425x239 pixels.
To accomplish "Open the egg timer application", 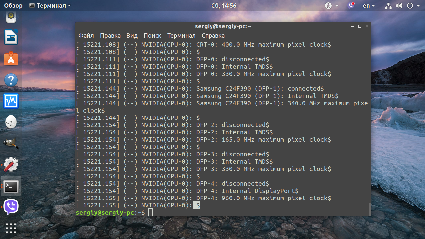I will pos(11,122).
